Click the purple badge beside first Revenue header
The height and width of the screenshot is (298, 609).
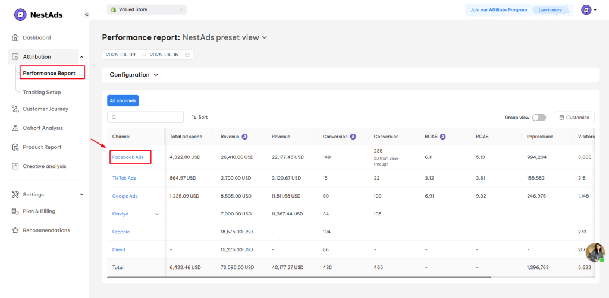[244, 137]
